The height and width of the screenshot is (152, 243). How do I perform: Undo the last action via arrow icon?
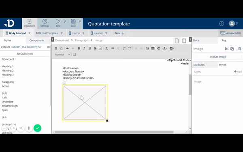pos(67,48)
